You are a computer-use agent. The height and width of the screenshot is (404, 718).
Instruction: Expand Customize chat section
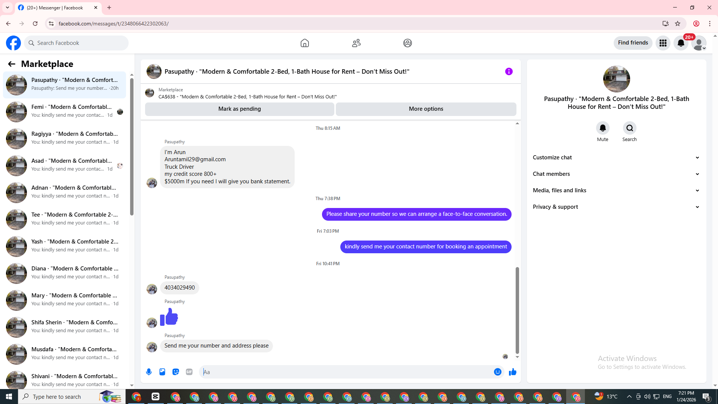pyautogui.click(x=616, y=157)
